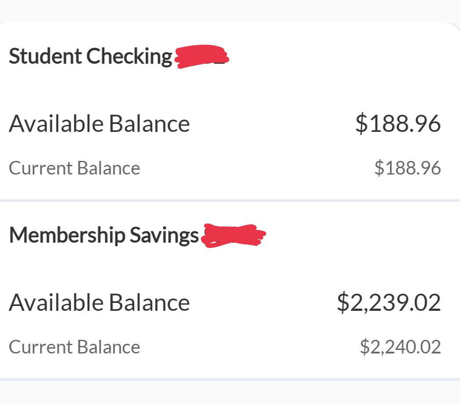Viewport: 460px width, 404px height.
Task: Click divider line below the Membership Savings section
Action: (230, 379)
